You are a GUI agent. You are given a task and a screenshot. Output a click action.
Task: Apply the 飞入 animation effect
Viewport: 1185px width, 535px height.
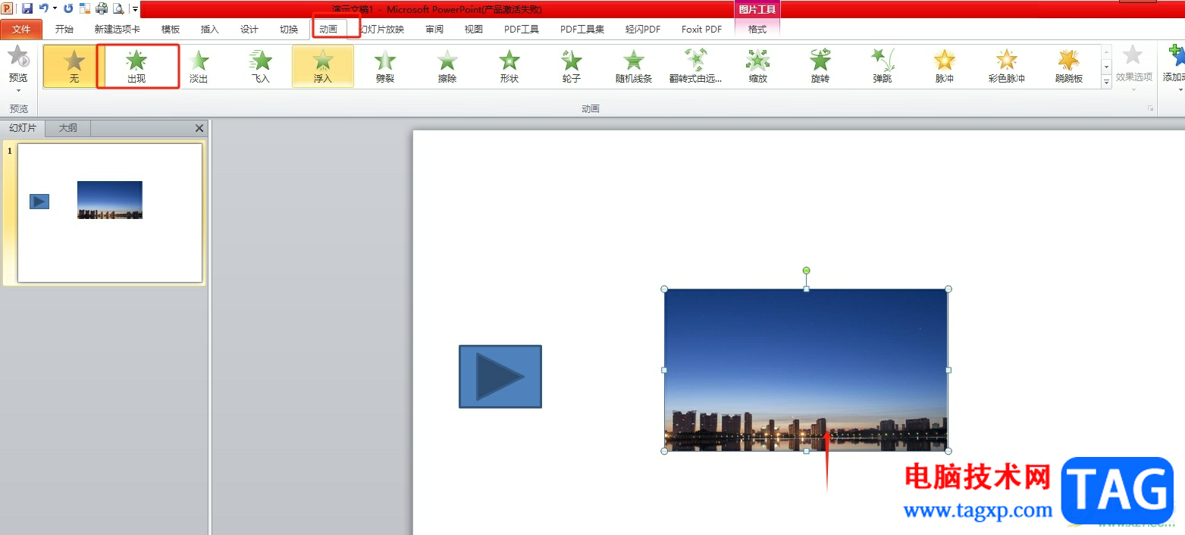click(261, 66)
